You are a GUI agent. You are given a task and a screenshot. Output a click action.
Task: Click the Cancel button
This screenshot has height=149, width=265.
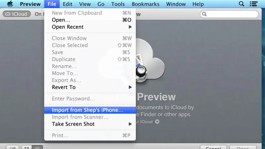pos(213,147)
